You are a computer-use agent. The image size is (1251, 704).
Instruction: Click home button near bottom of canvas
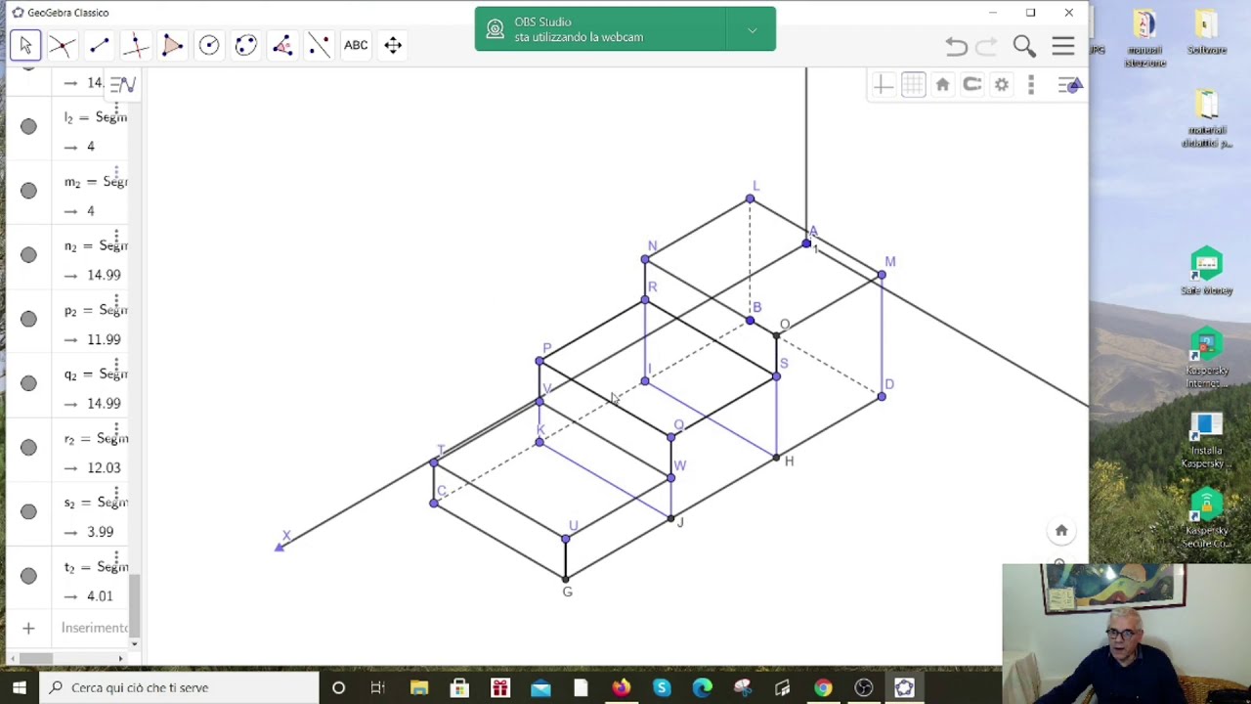(1061, 530)
